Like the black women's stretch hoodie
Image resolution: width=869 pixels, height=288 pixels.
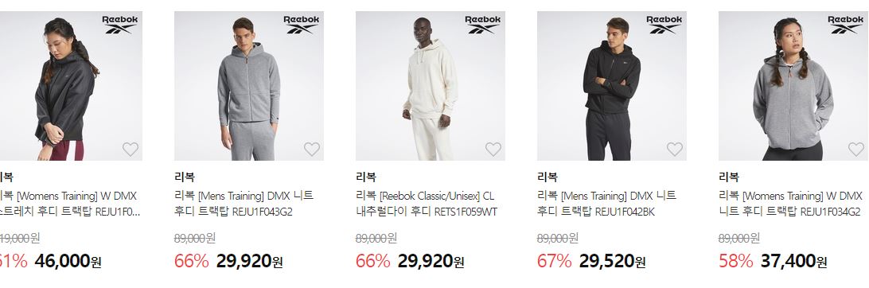(131, 149)
